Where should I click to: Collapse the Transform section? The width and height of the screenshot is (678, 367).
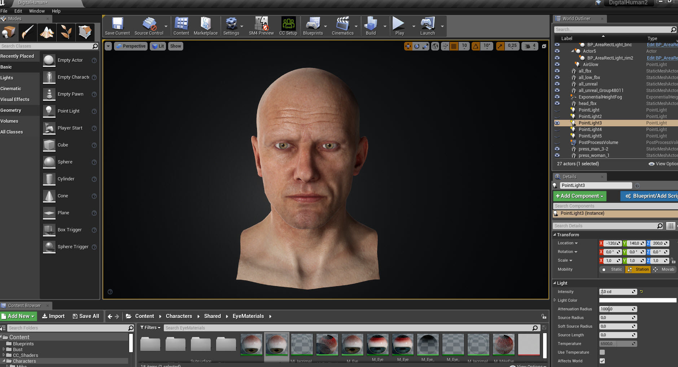(555, 235)
